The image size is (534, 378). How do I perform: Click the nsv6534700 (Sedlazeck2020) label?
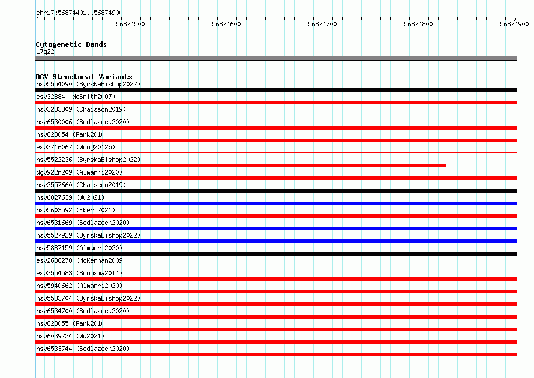pyautogui.click(x=83, y=311)
